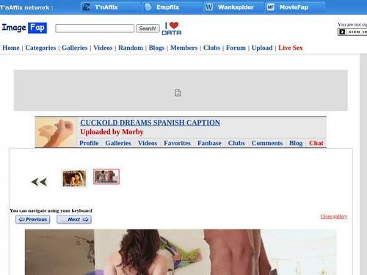Open the Forum navigation link
This screenshot has width=367, height=275.
236,48
